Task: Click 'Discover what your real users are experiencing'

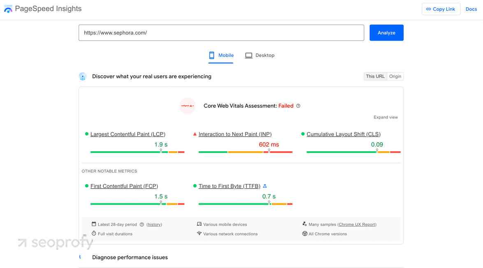Action: (151, 76)
